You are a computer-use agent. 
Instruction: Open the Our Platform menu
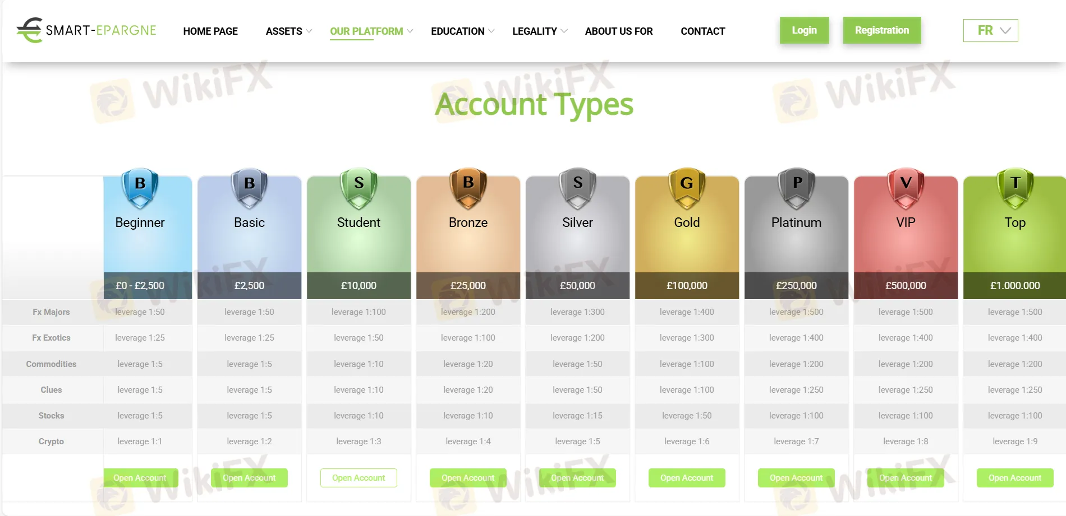coord(371,31)
